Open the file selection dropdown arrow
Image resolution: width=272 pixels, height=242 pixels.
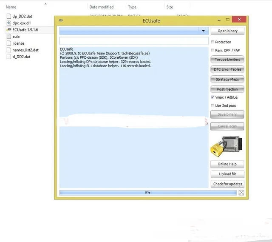(x=203, y=31)
